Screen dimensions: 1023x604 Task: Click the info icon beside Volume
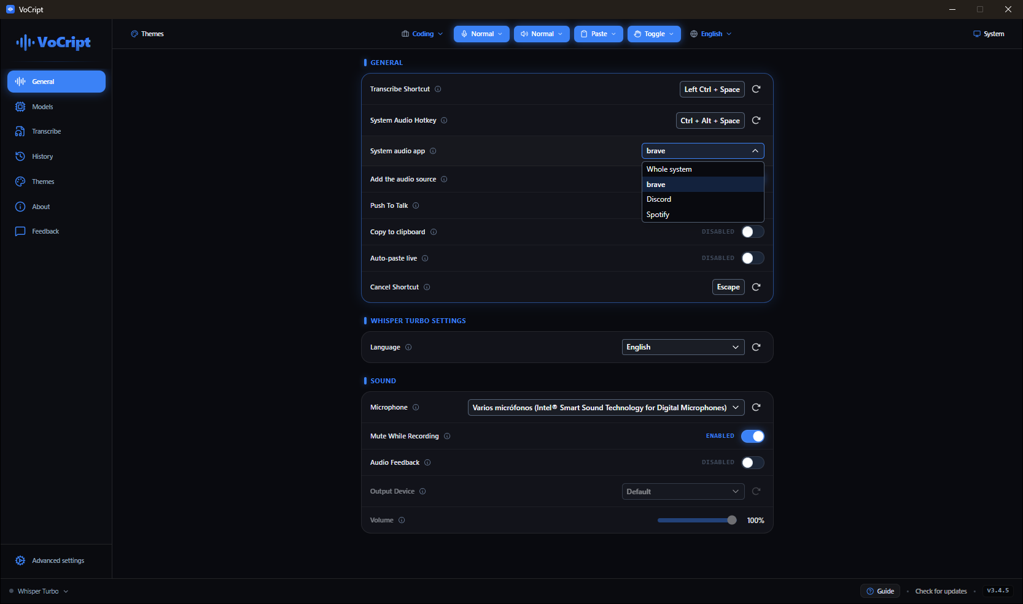[x=402, y=520]
